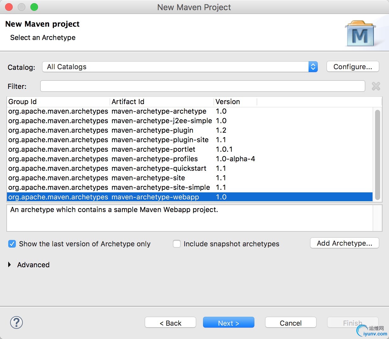Click Add Archetype... button
The height and width of the screenshot is (339, 389).
344,243
